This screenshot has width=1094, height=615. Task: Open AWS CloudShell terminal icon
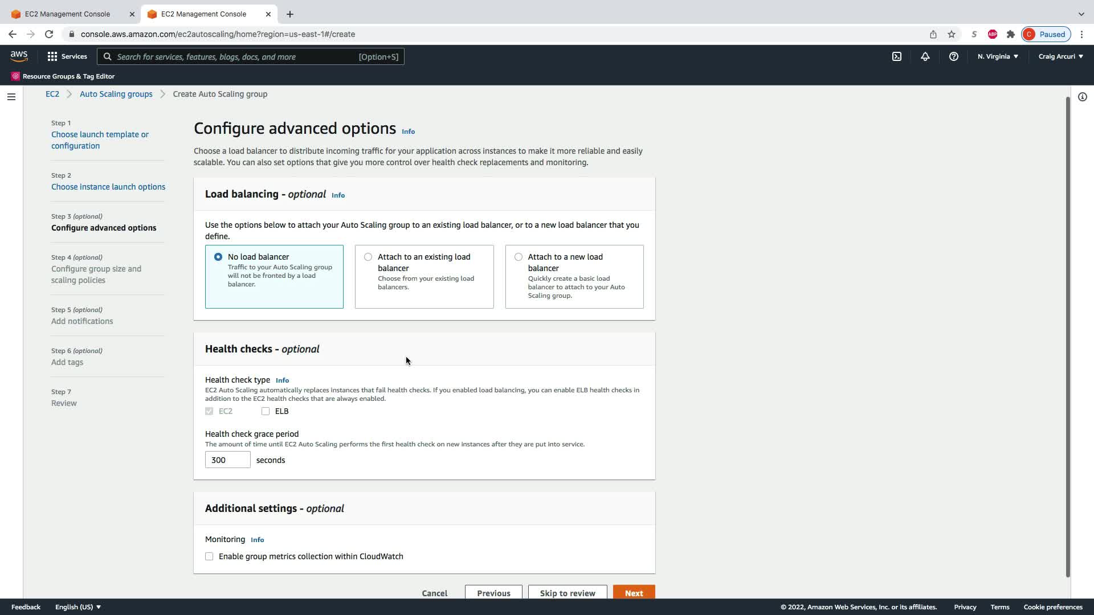click(897, 56)
